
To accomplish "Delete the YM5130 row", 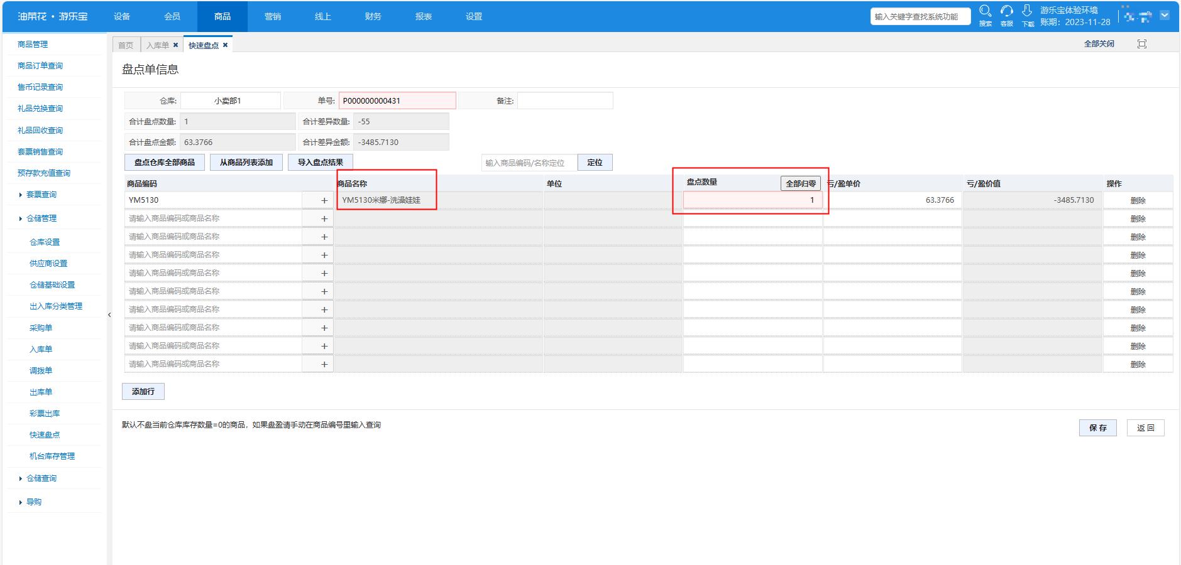I will [x=1138, y=200].
